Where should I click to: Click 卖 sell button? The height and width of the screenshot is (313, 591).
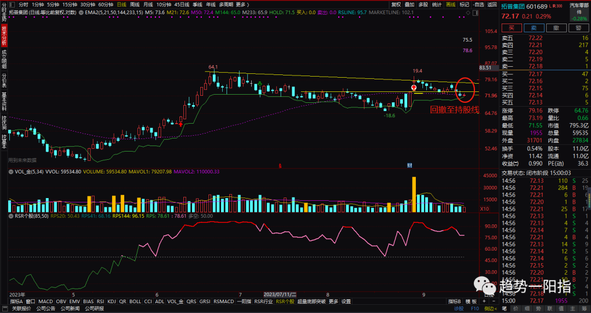534,28
